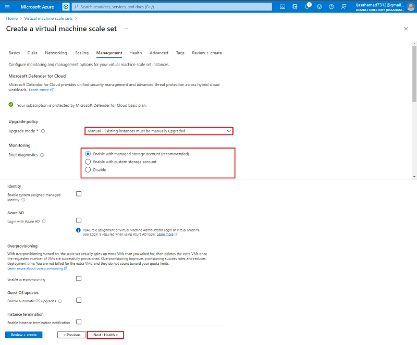Image resolution: width=417 pixels, height=345 pixels.
Task: Switch to the Health tab
Action: coord(136,53)
